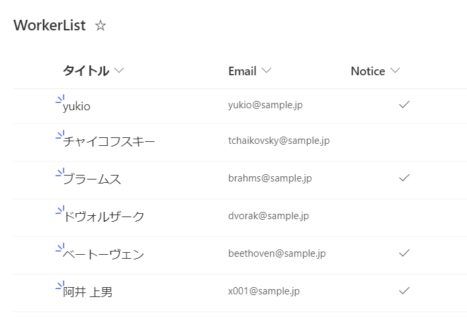The width and height of the screenshot is (467, 332).
Task: Click the new-item glimmer icon beside yukio
Action: [x=60, y=100]
